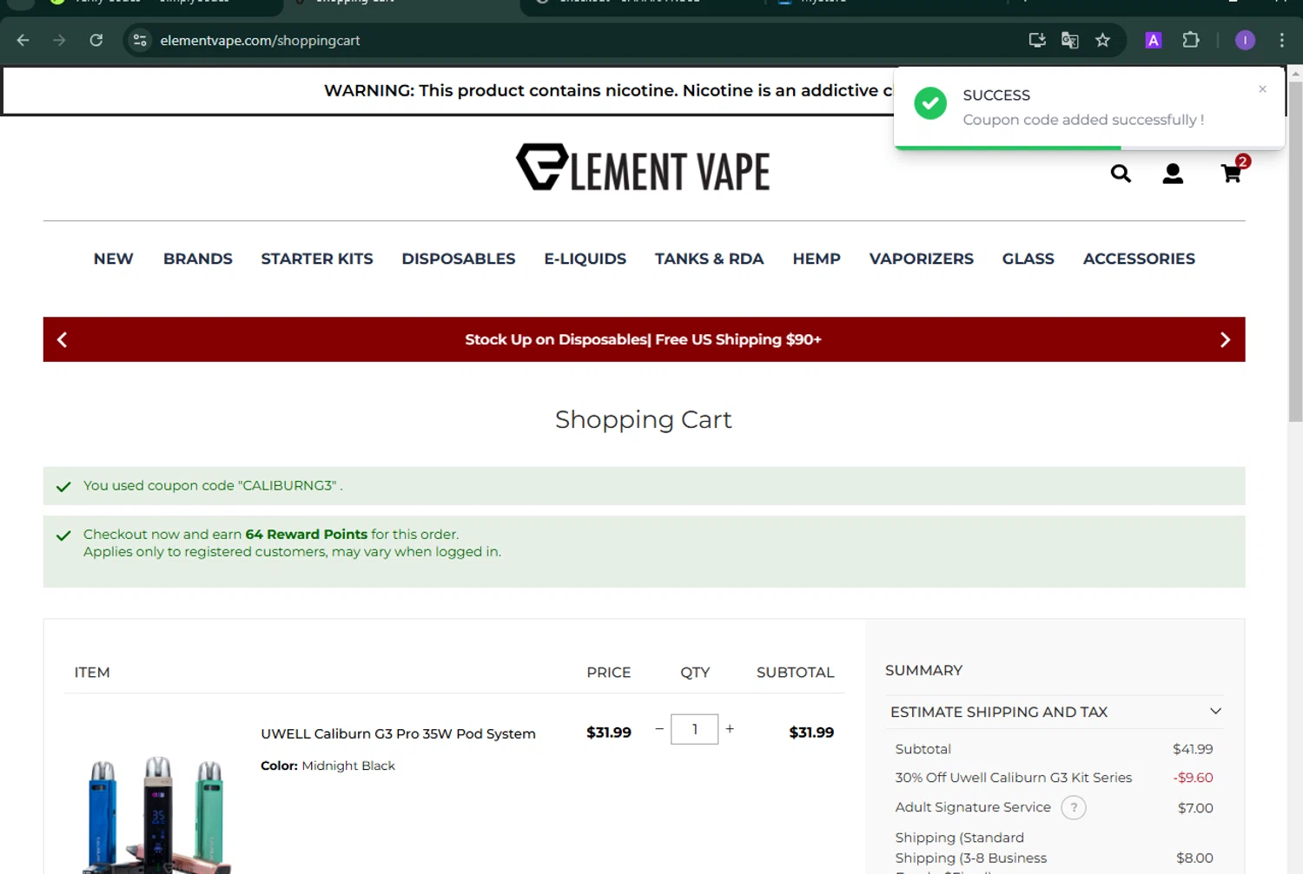Image resolution: width=1303 pixels, height=874 pixels.
Task: Show previous promo banner slide
Action: tap(62, 339)
